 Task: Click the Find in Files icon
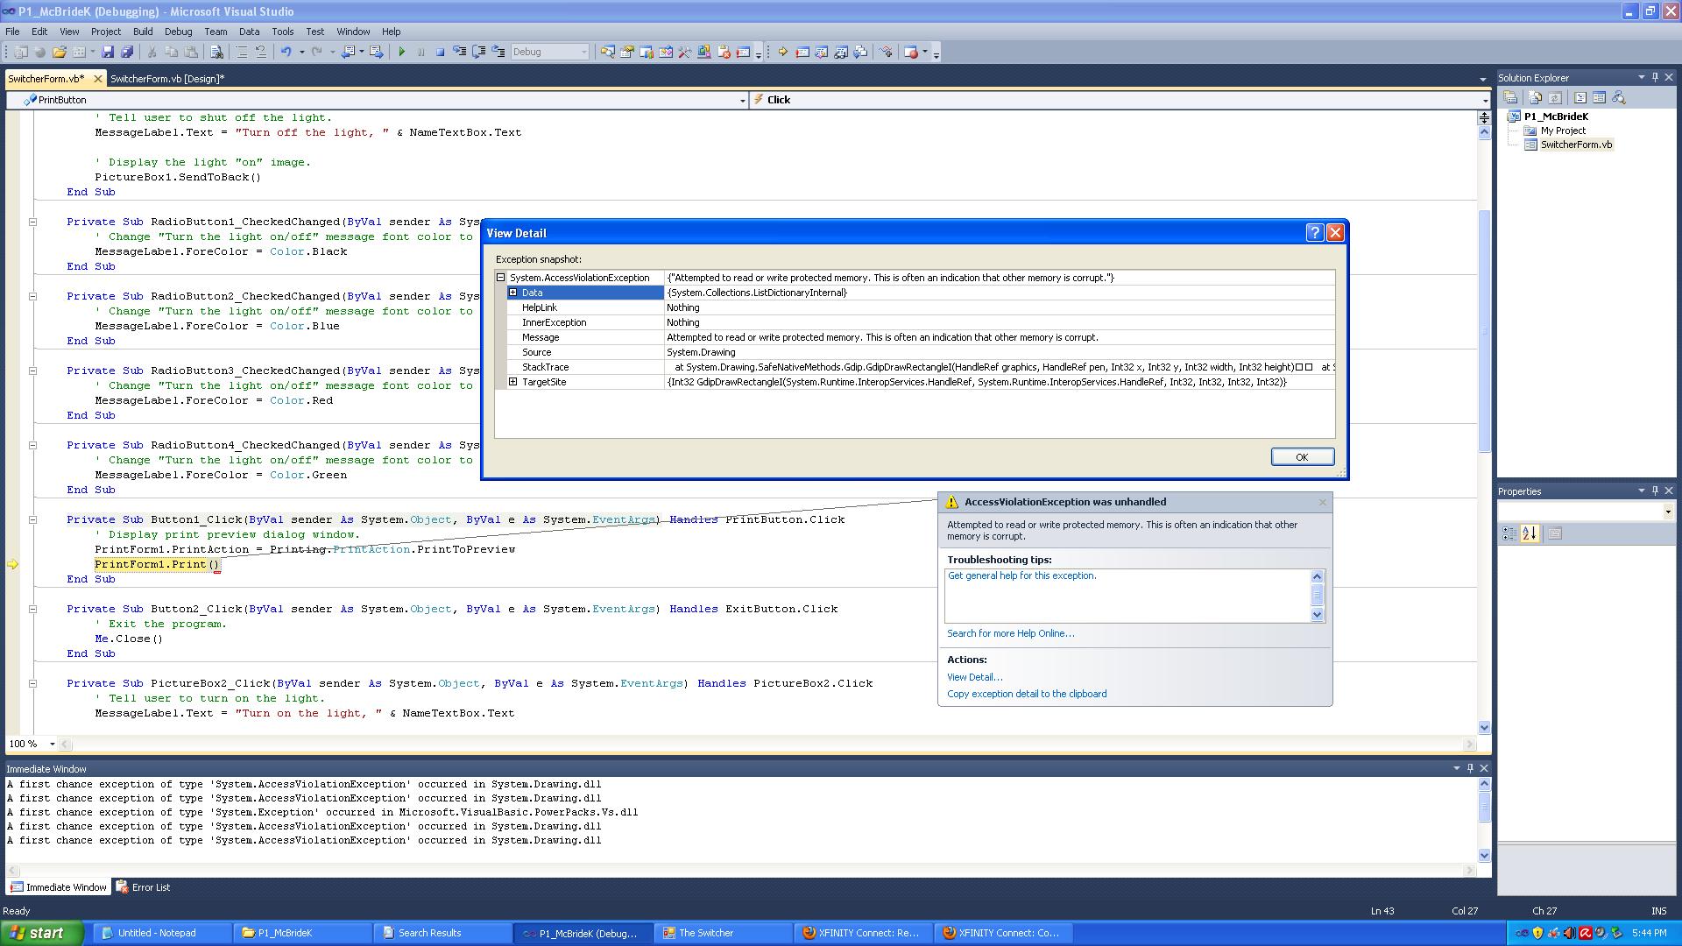(216, 52)
